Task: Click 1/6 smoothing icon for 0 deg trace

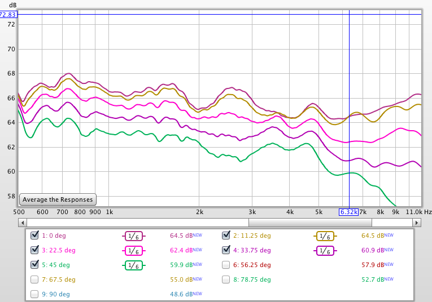Action: 132,236
